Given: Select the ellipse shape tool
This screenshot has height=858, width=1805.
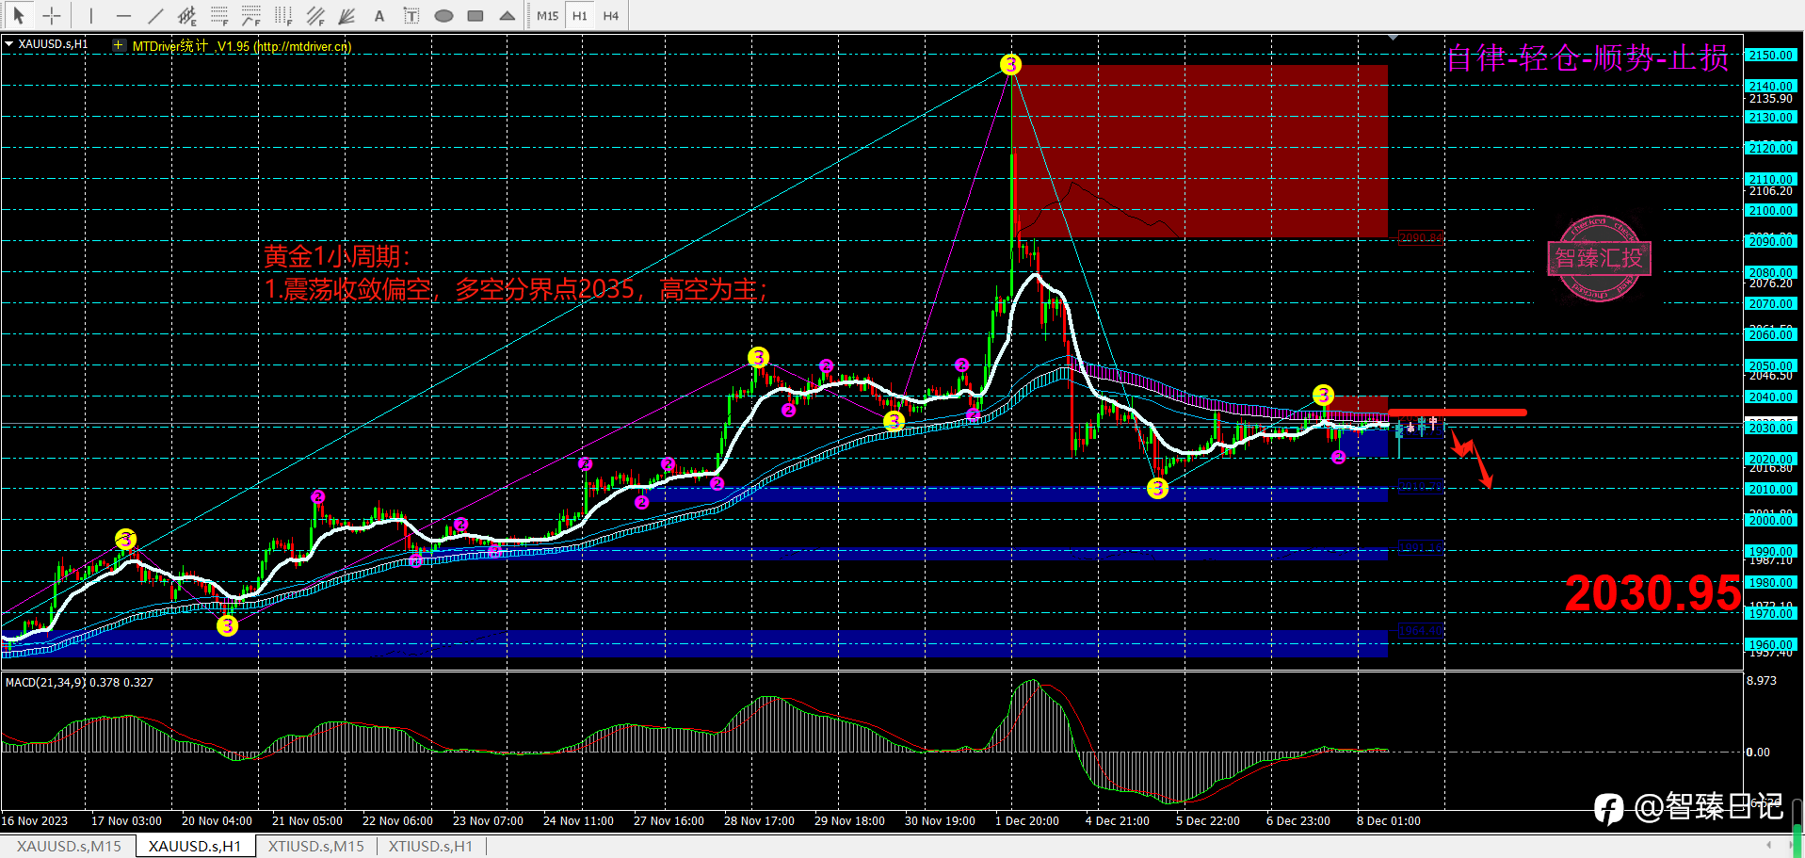Looking at the screenshot, I should tap(443, 15).
